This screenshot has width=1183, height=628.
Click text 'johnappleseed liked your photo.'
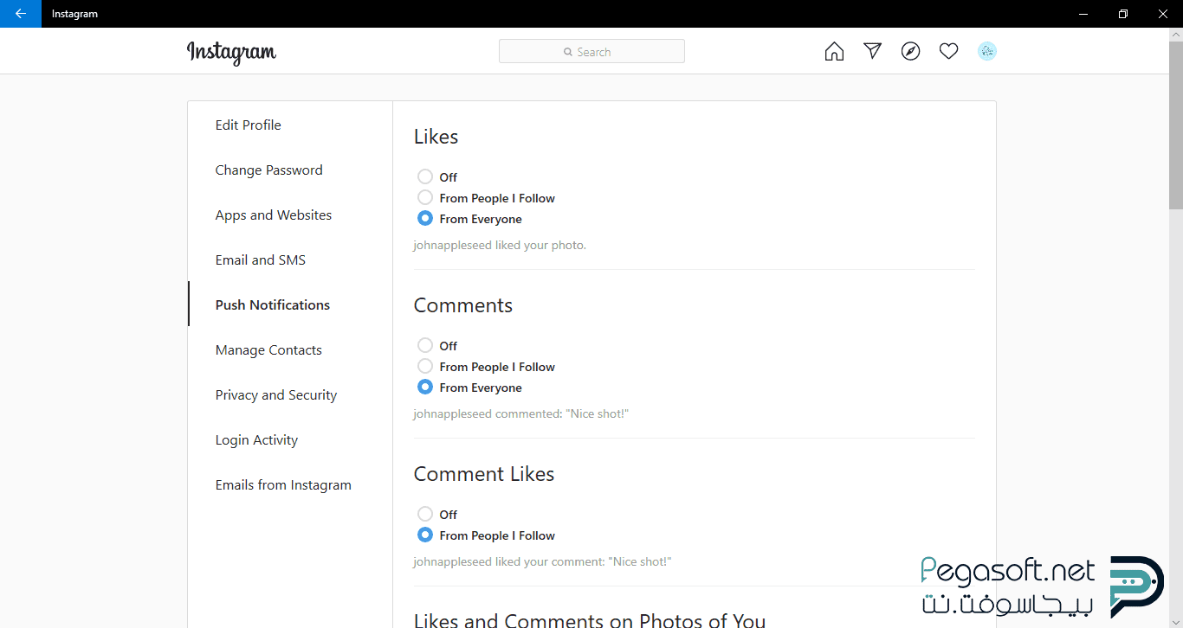click(500, 245)
